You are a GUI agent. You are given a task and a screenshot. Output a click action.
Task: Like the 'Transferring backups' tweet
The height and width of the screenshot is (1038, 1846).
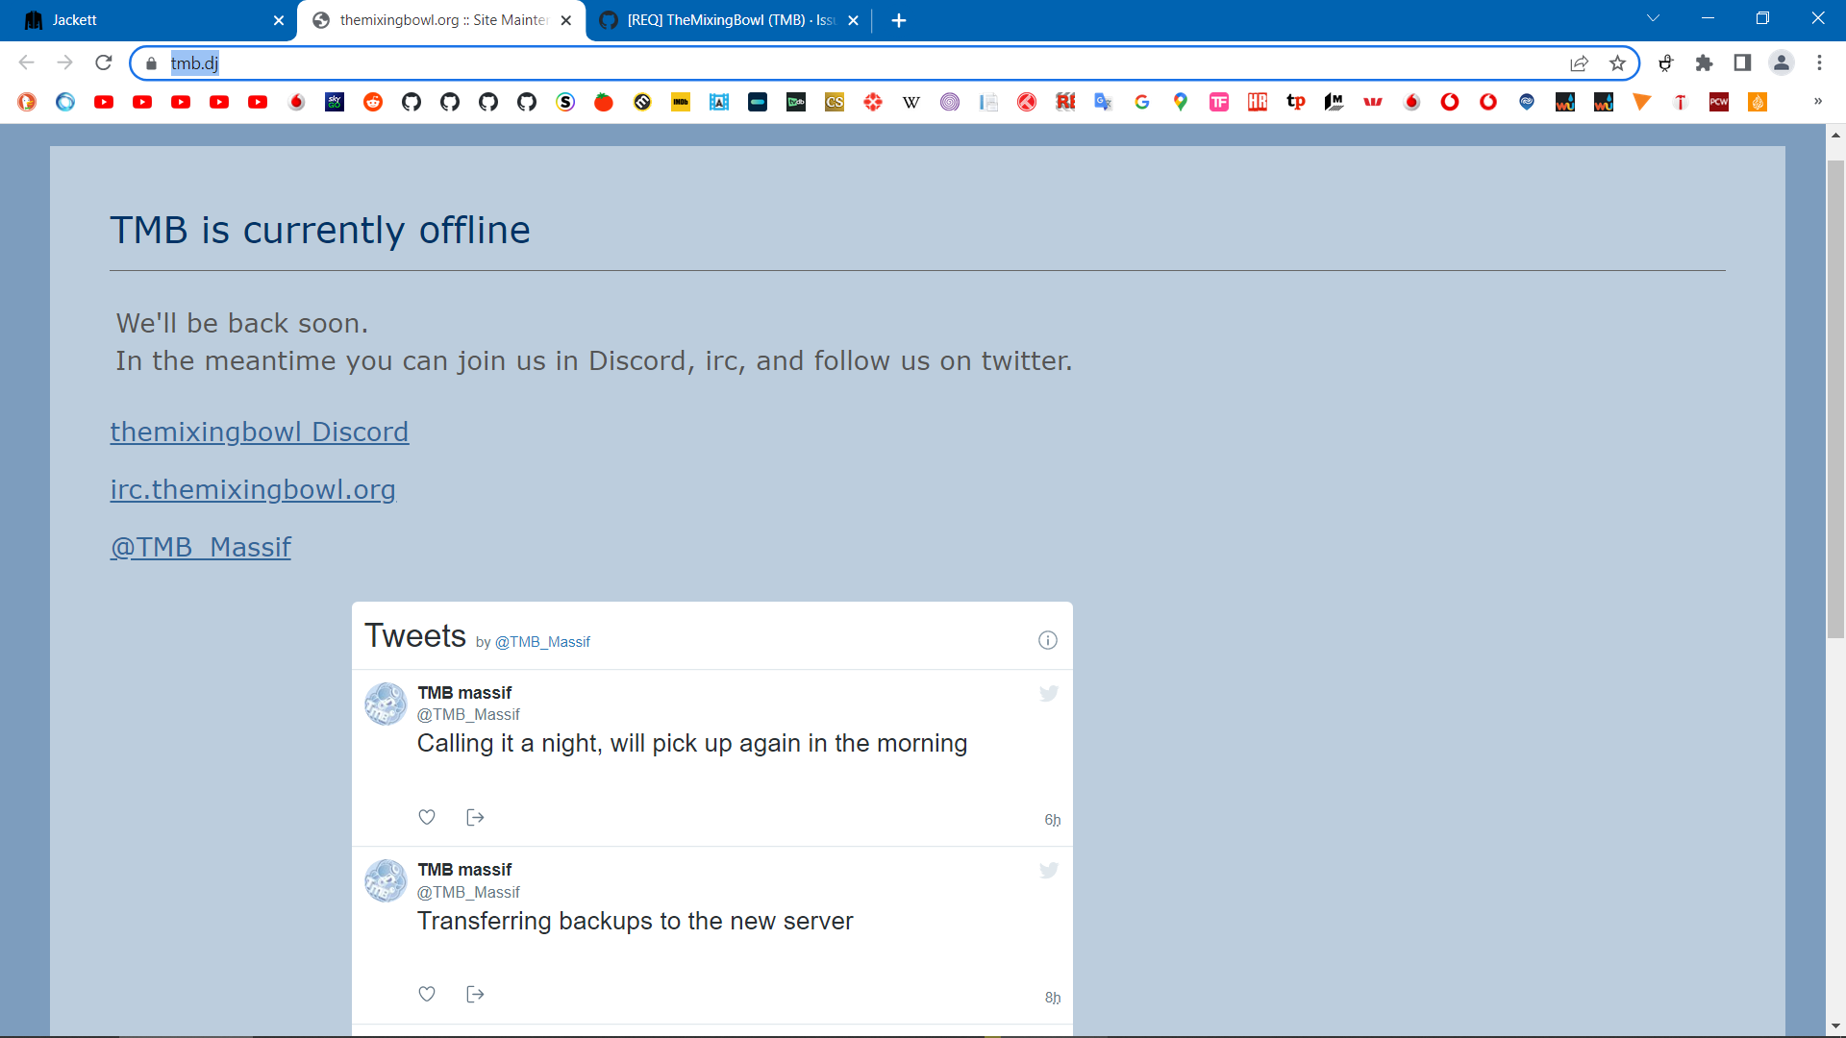427,994
